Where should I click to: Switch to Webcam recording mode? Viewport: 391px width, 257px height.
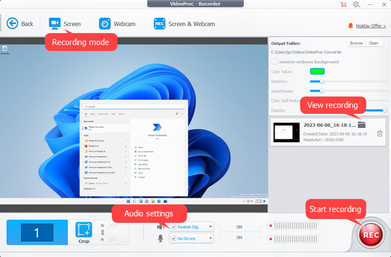117,24
